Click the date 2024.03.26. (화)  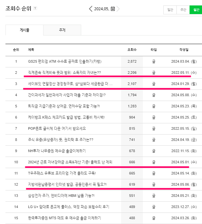184,218
